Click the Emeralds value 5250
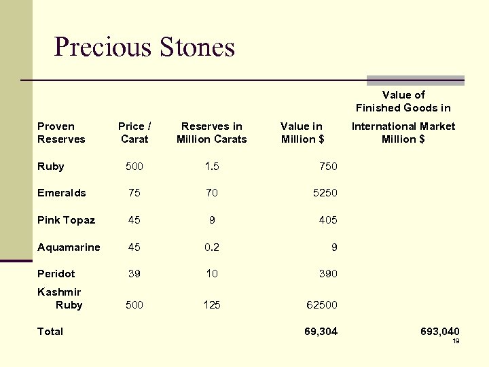 [x=325, y=193]
